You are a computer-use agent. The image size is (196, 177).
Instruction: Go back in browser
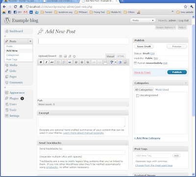4,7
